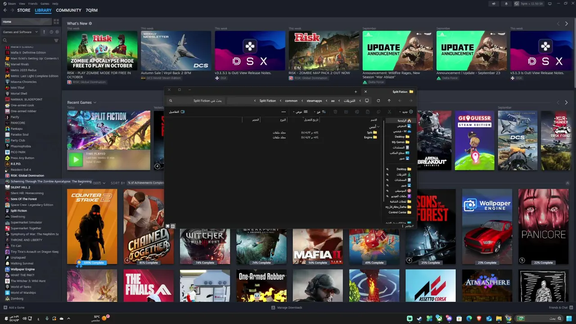Toggle the recent activity clock filter
Screen dimensions: 576x324
pos(51,32)
